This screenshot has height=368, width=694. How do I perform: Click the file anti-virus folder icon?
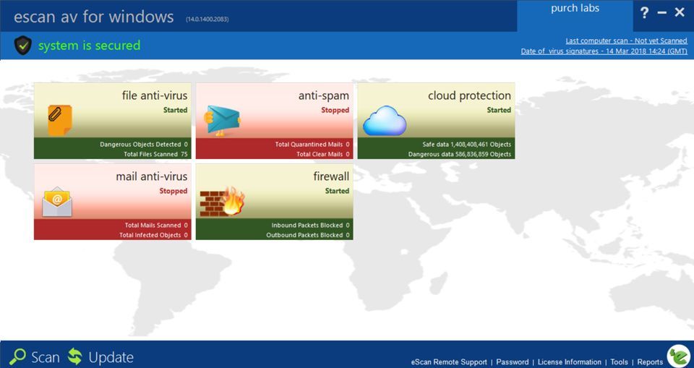[60, 120]
